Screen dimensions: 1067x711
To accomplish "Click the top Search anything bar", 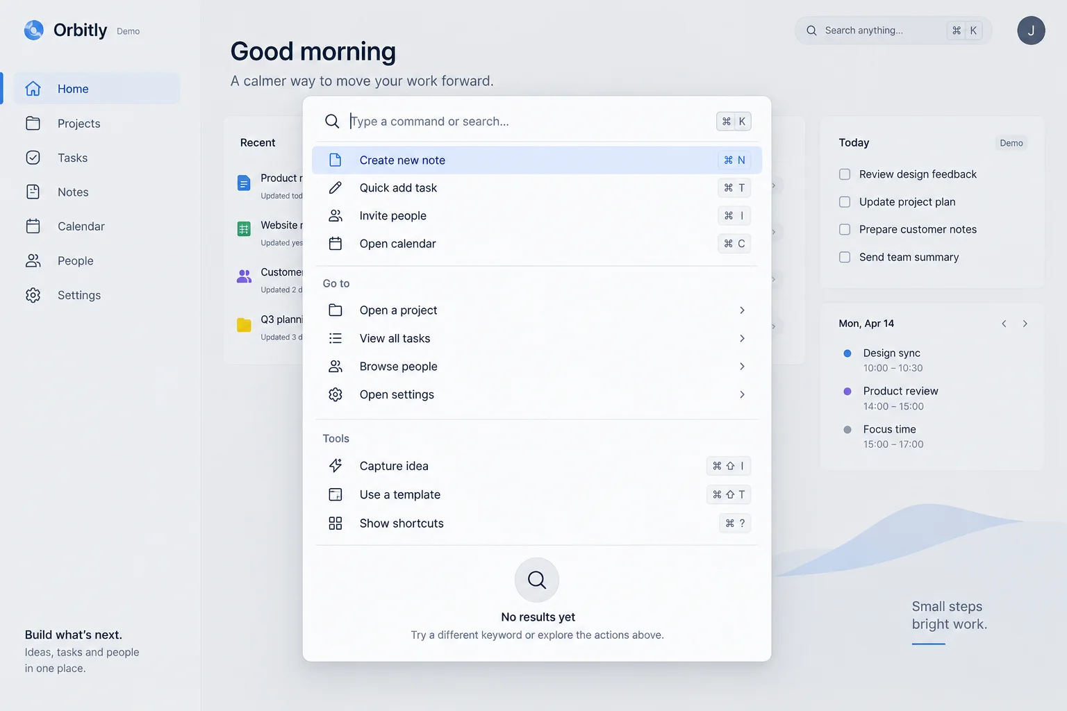I will click(893, 31).
